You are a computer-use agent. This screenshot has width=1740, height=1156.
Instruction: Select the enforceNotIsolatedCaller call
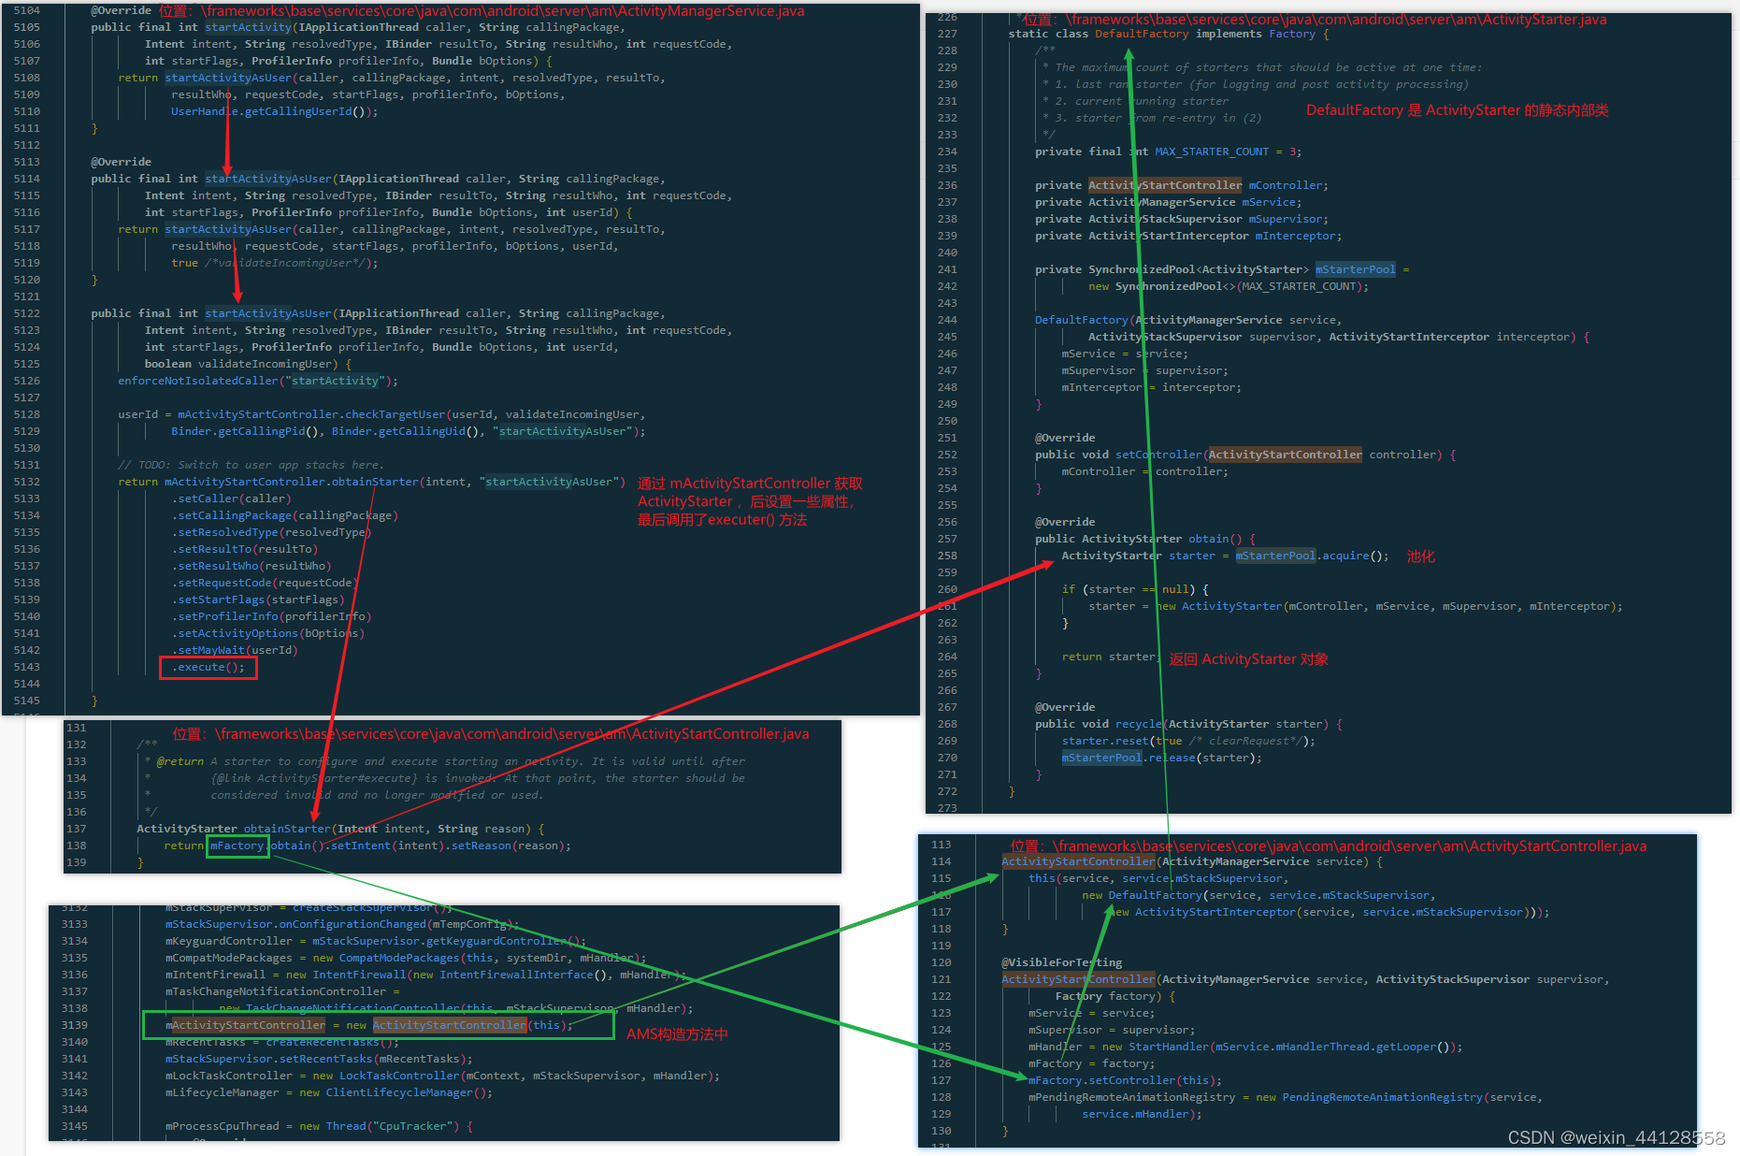pos(196,380)
